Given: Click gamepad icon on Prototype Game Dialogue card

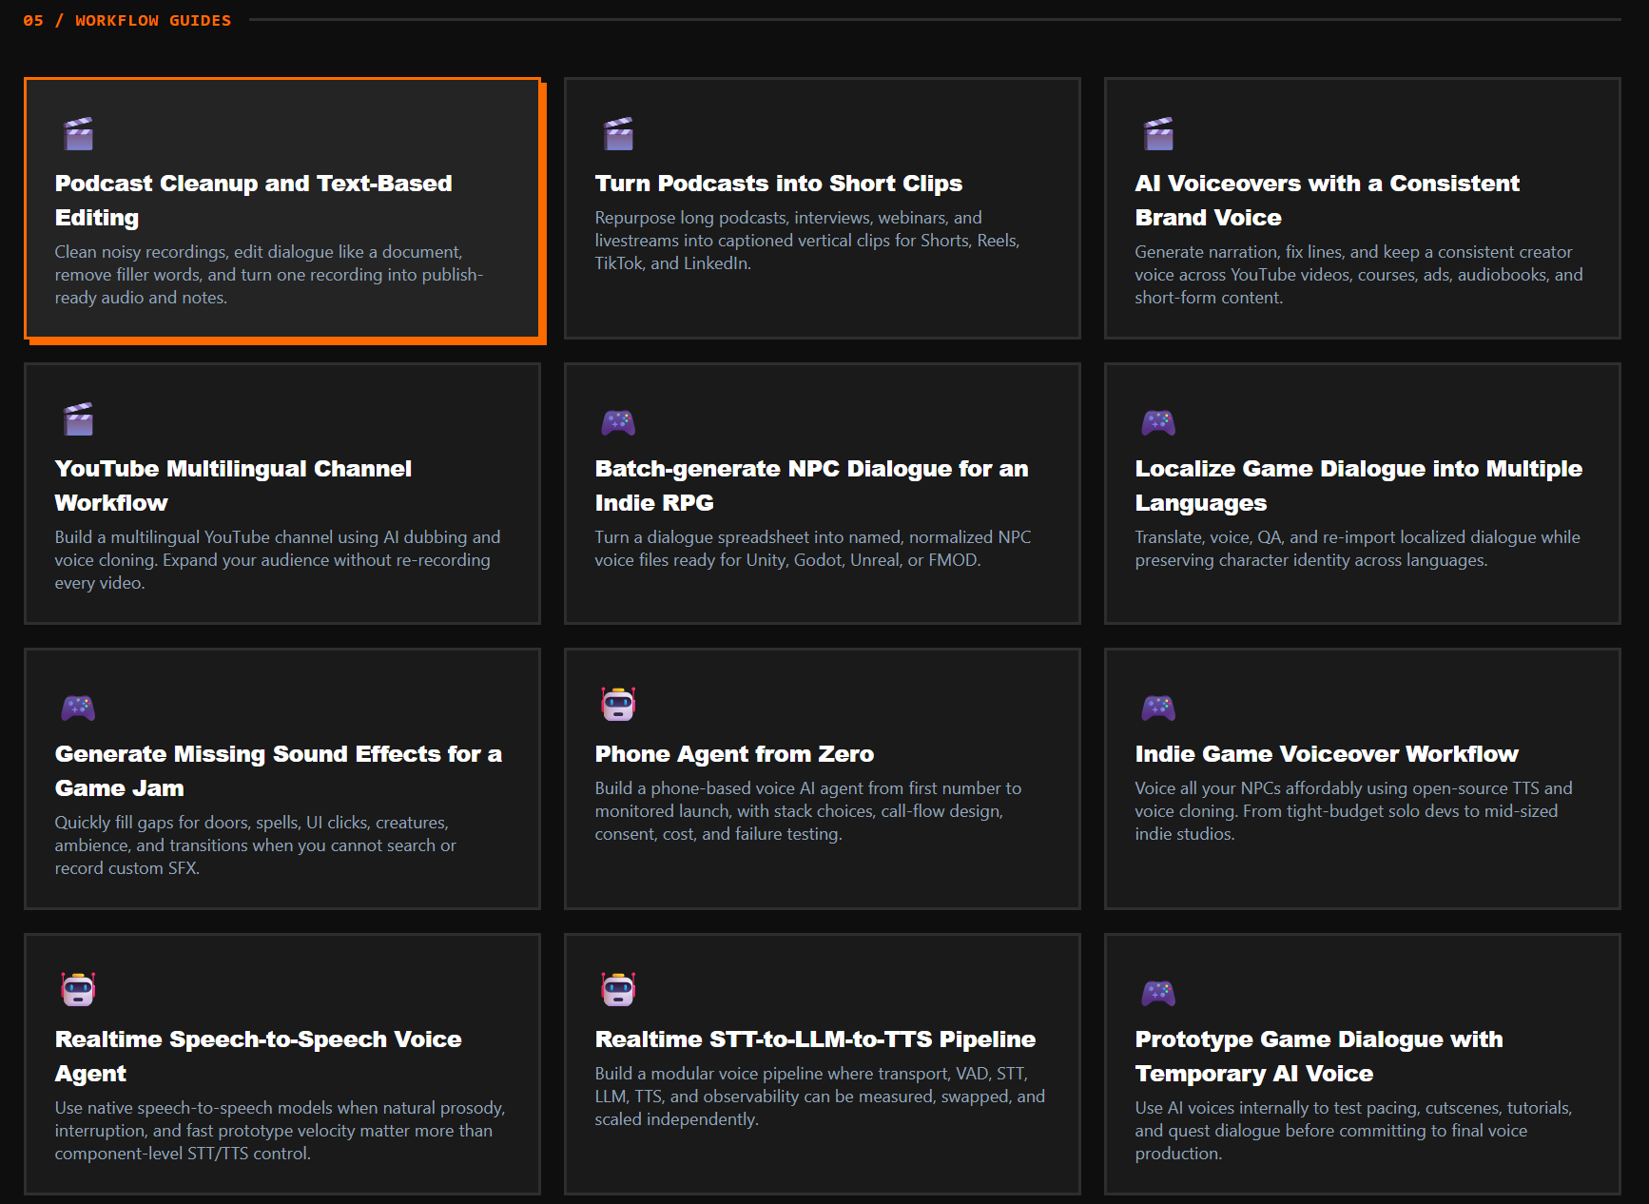Looking at the screenshot, I should point(1158,993).
